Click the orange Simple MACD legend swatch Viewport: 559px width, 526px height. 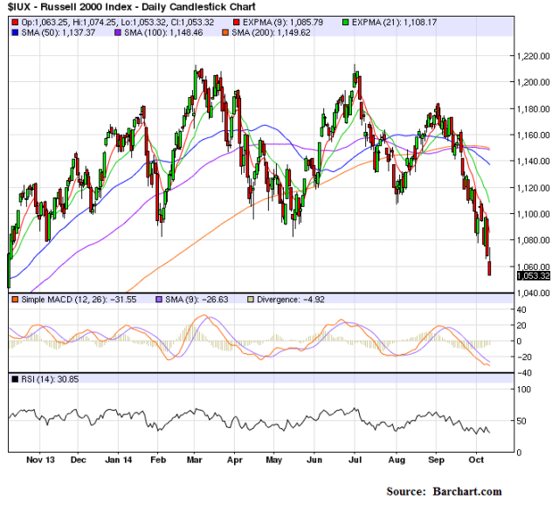(x=15, y=301)
